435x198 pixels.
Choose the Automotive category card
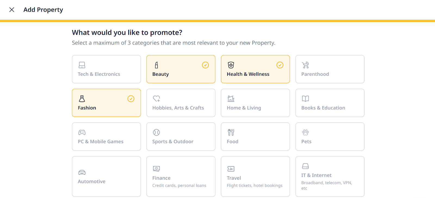click(106, 176)
